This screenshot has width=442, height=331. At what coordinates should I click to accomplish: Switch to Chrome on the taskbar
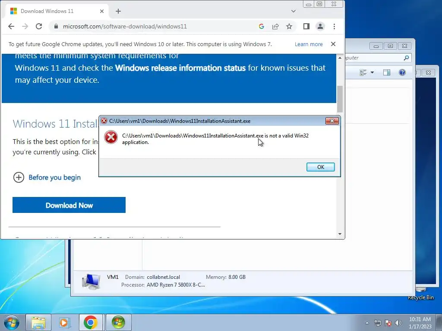[x=90, y=322]
